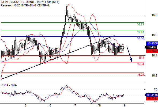Image resolution: width=158 pixels, height=107 pixels.
Task: Select the blue 16.58 pivot level label
Action: tap(140, 38)
